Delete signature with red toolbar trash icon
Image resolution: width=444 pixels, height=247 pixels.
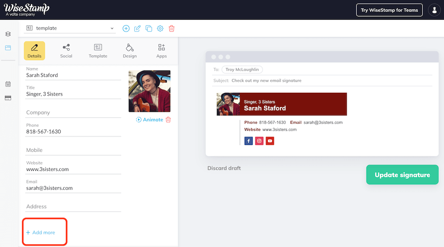point(171,28)
